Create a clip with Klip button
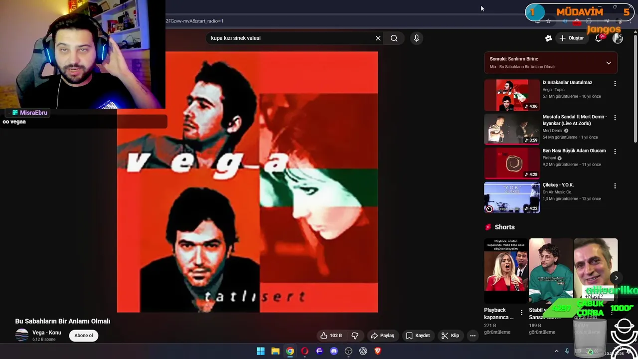This screenshot has width=638, height=359. coord(450,336)
